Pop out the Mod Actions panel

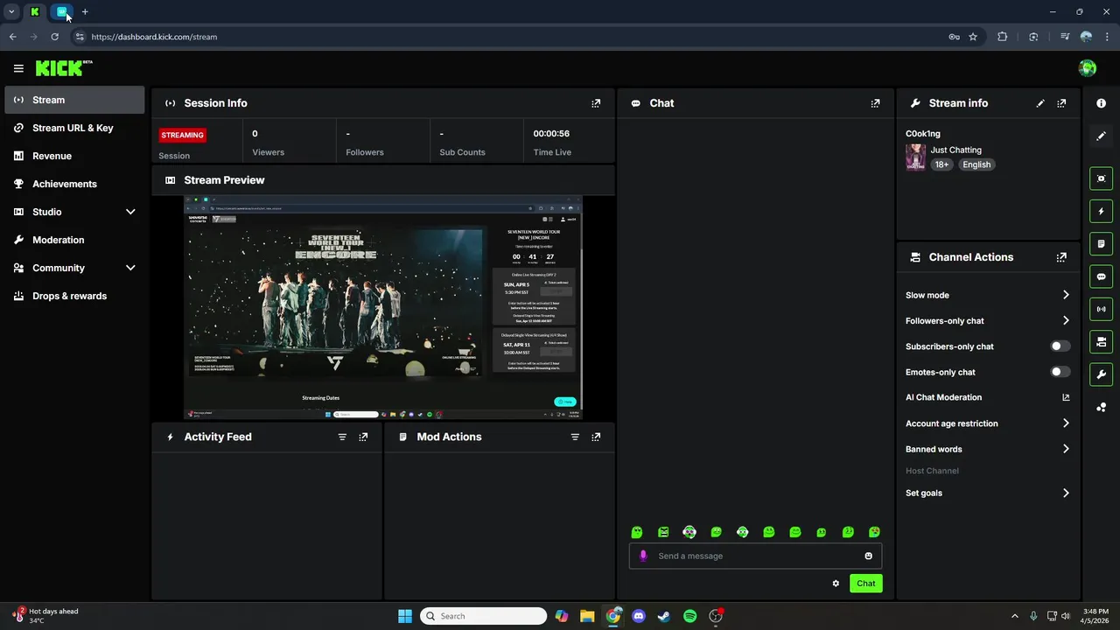596,437
